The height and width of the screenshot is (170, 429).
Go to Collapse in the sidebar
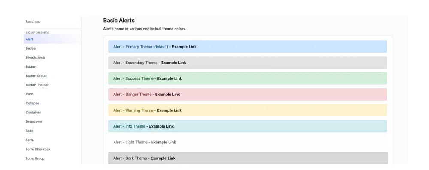32,103
